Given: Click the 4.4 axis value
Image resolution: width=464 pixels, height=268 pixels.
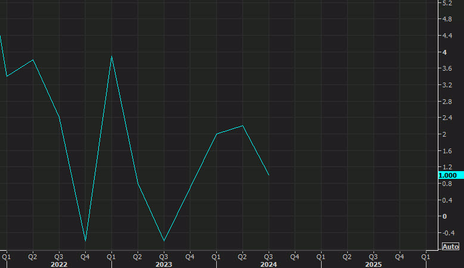Looking at the screenshot, I should pos(447,36).
